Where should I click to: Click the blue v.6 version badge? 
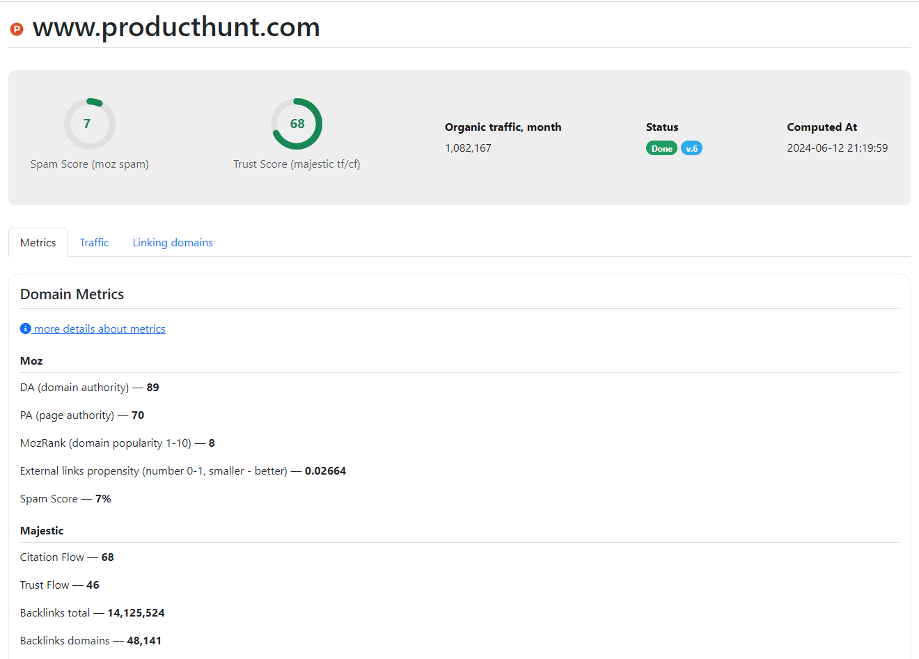pyautogui.click(x=691, y=148)
